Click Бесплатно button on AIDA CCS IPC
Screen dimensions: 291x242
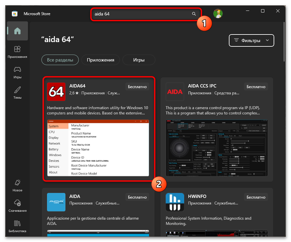coord(256,87)
